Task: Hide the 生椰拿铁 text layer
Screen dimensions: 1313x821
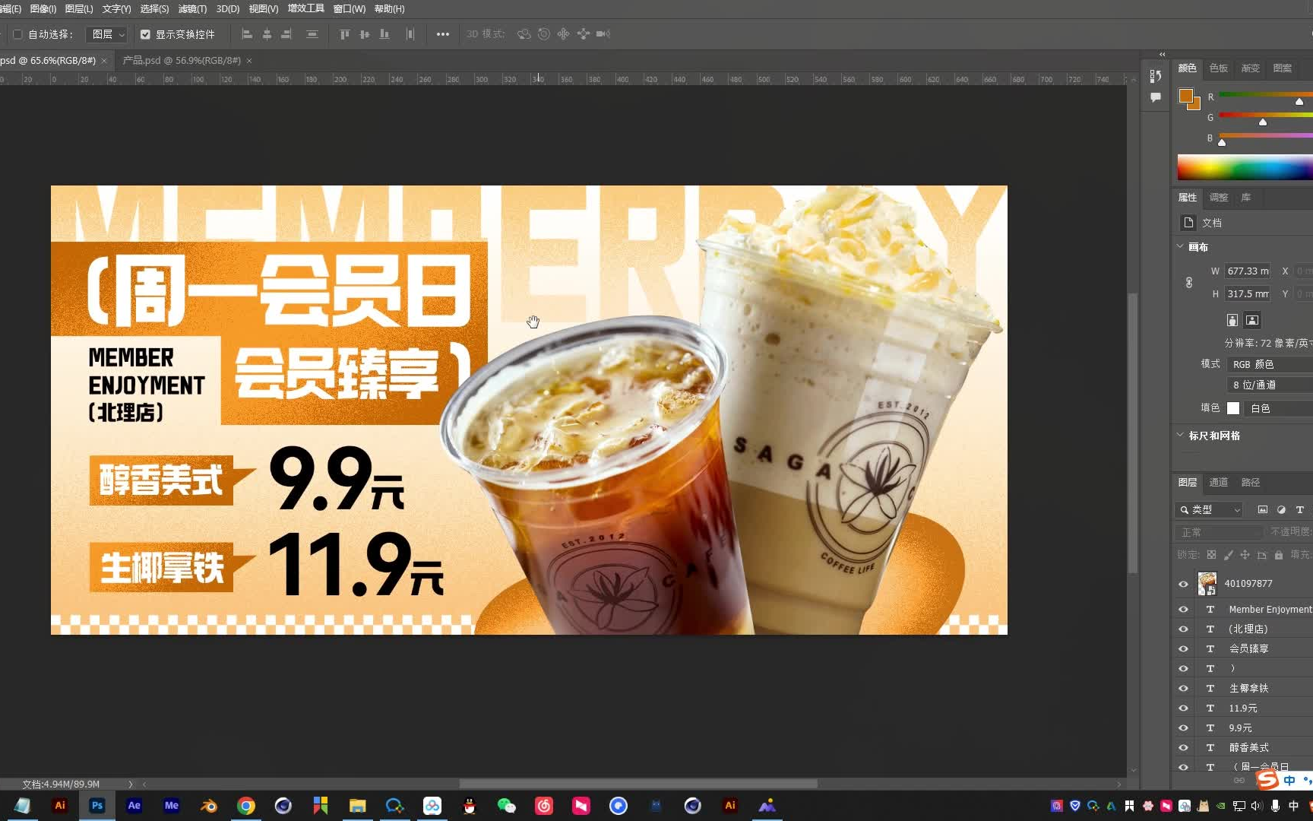Action: [x=1183, y=689]
